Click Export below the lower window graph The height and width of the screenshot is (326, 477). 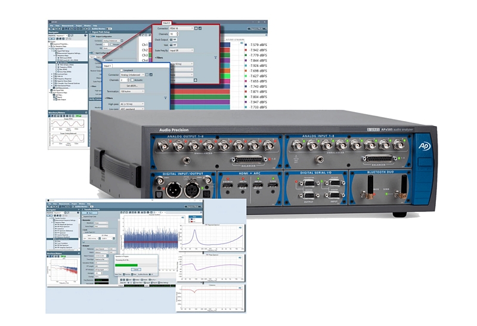[154, 283]
